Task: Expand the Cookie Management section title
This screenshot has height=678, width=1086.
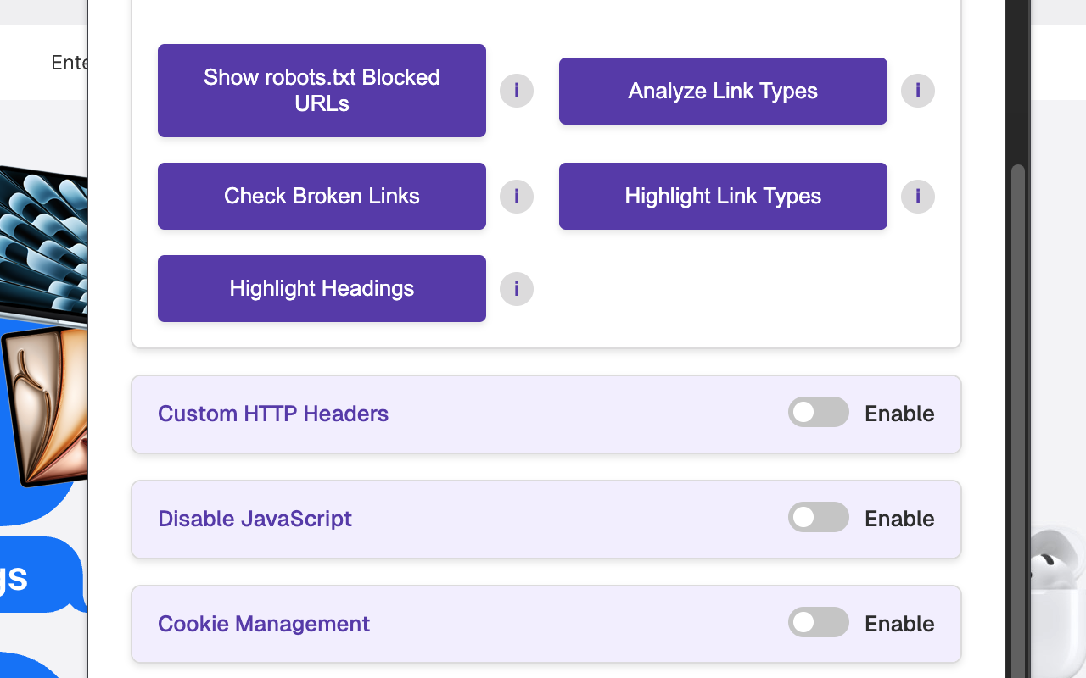Action: tap(264, 624)
